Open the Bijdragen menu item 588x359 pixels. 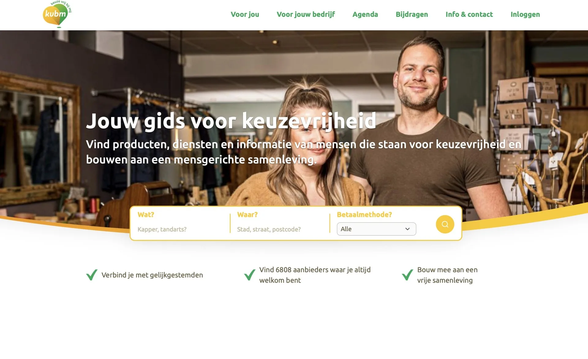point(412,14)
